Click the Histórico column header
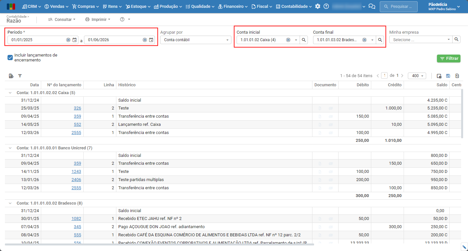 pos(214,85)
